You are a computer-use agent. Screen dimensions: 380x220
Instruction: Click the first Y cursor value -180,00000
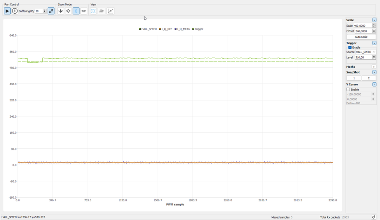[x=359, y=94]
